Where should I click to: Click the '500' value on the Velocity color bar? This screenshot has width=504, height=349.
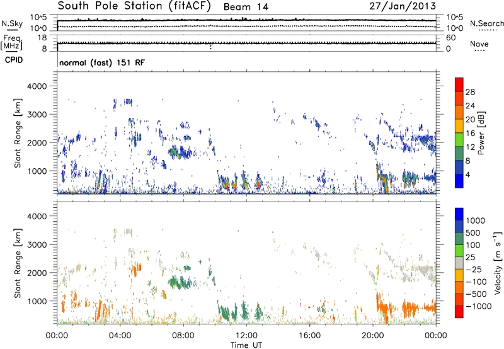pyautogui.click(x=473, y=233)
